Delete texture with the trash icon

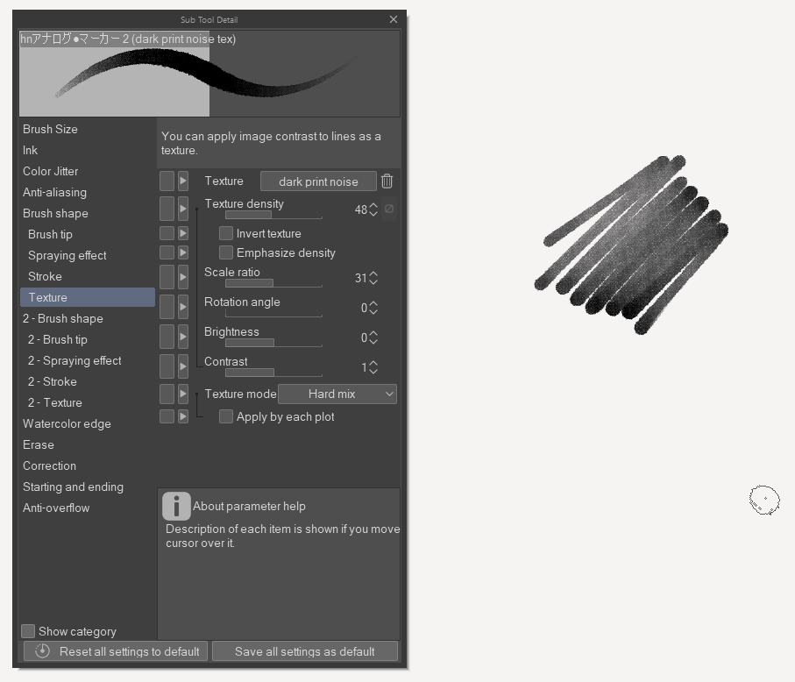pyautogui.click(x=387, y=181)
